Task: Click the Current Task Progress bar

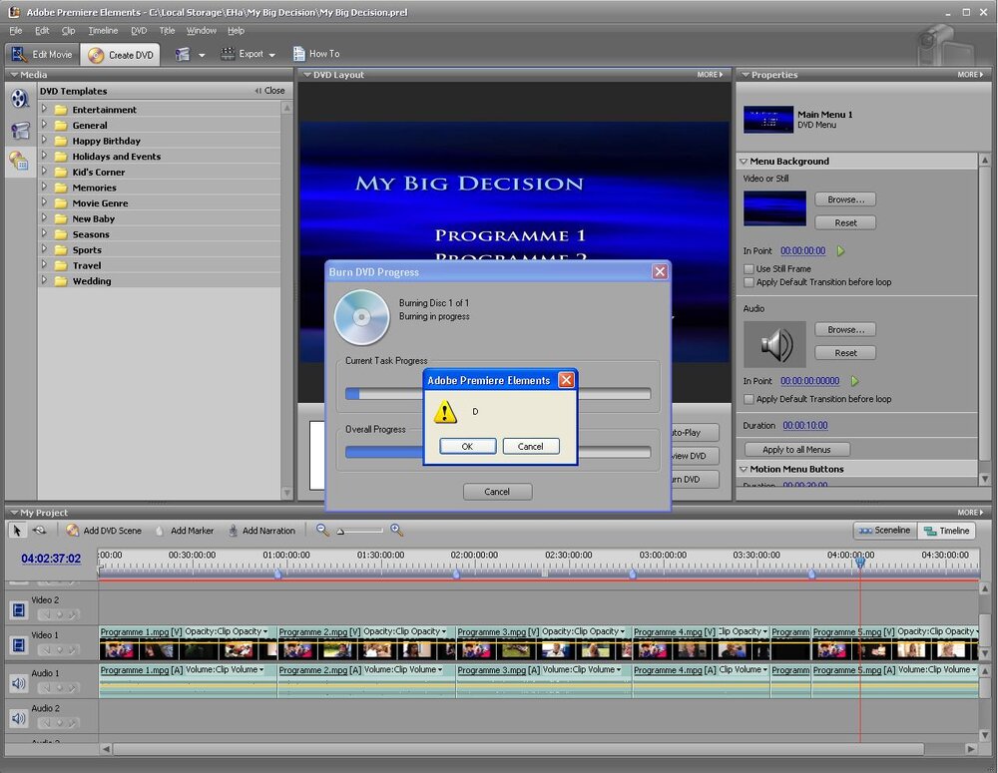Action: coord(498,394)
